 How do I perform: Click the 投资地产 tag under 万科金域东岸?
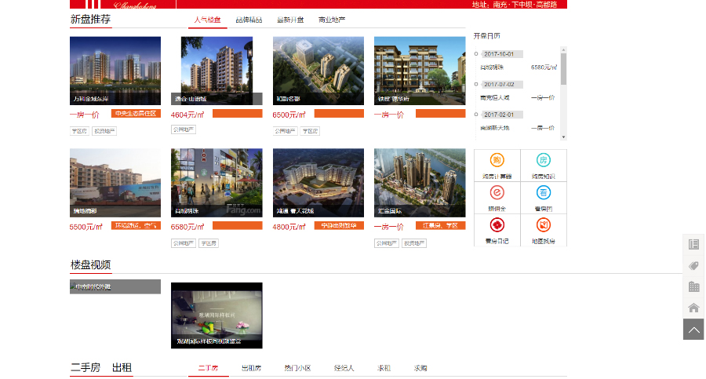(104, 131)
